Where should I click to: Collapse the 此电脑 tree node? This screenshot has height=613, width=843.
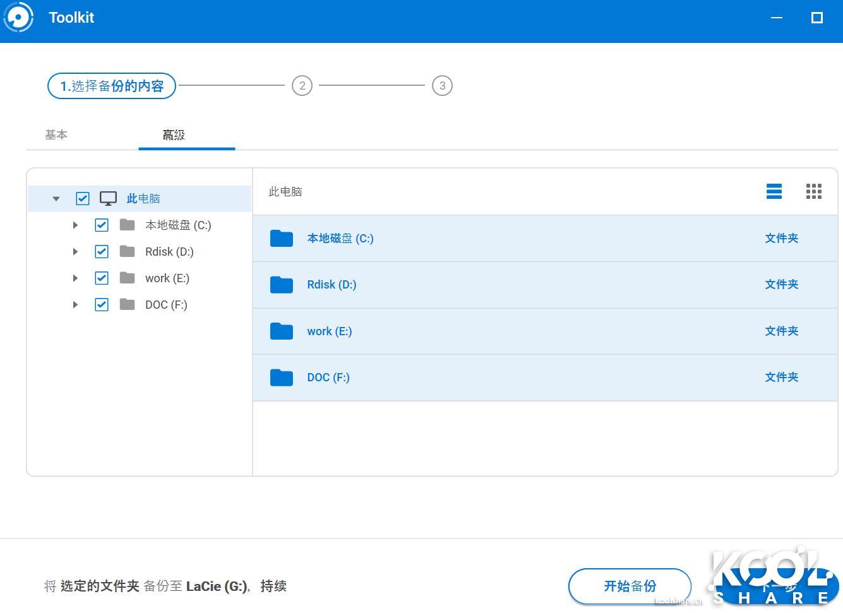[56, 198]
